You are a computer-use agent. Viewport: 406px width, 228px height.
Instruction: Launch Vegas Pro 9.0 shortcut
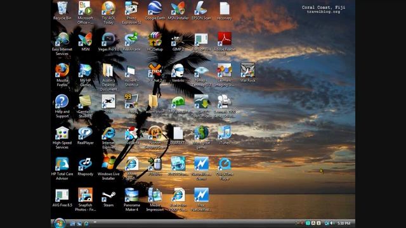point(108,42)
